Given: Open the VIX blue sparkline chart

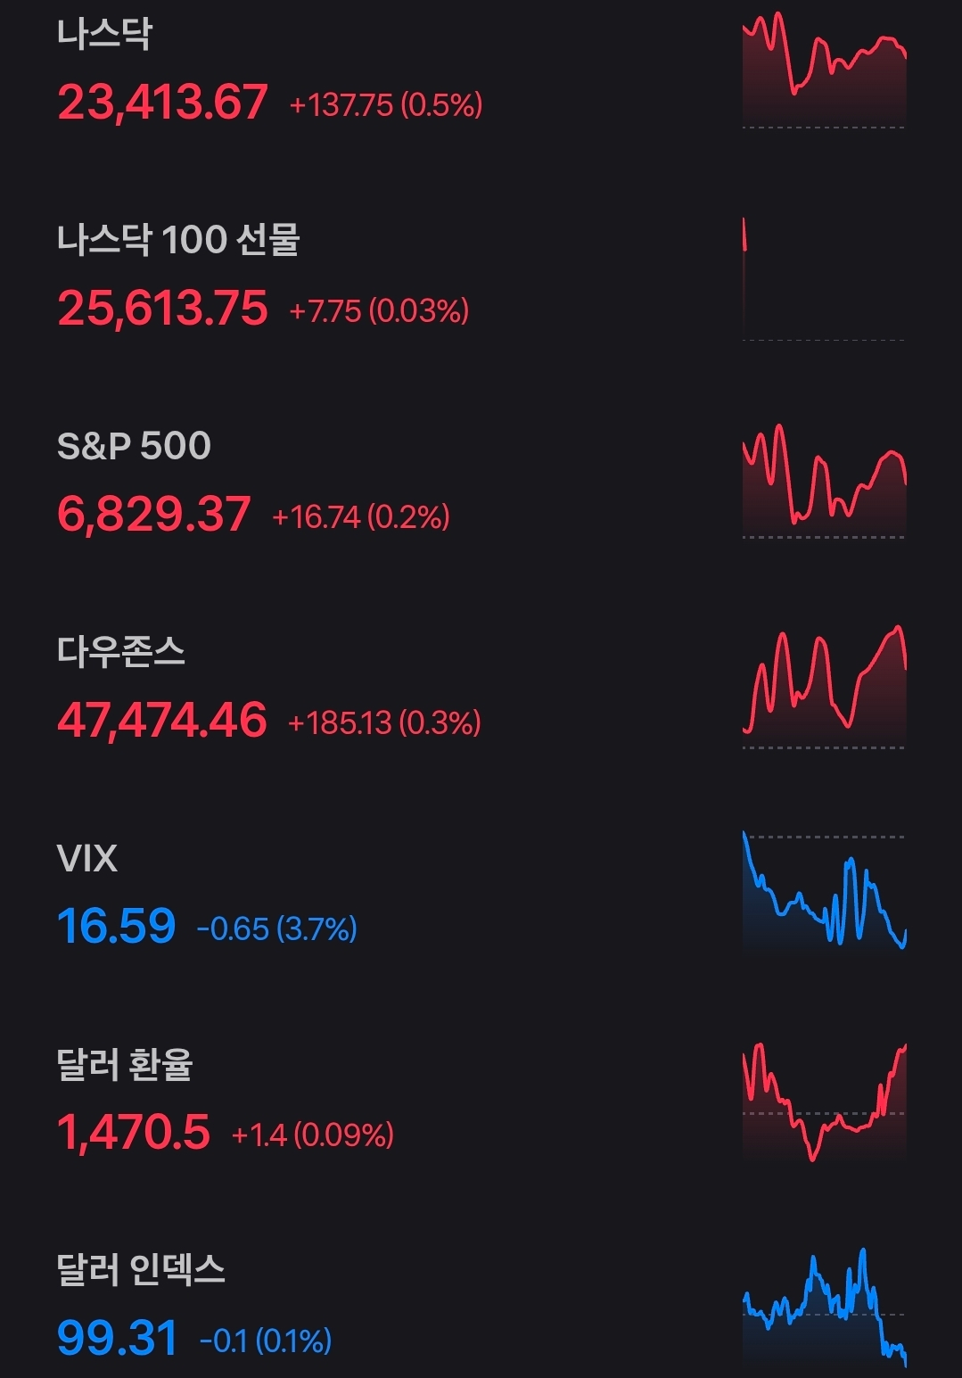Looking at the screenshot, I should (824, 892).
